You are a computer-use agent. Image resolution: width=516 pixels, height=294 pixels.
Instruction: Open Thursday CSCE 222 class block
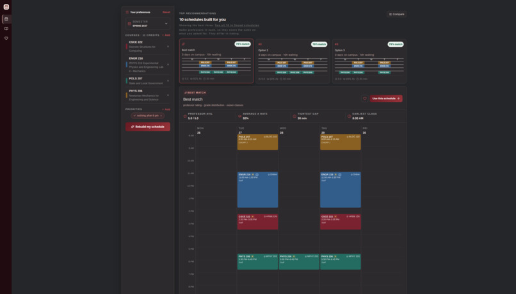(x=341, y=222)
